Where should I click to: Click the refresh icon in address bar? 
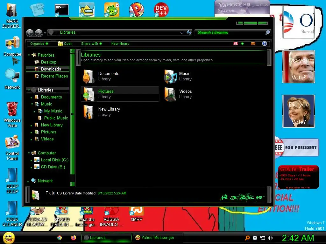pyautogui.click(x=189, y=32)
